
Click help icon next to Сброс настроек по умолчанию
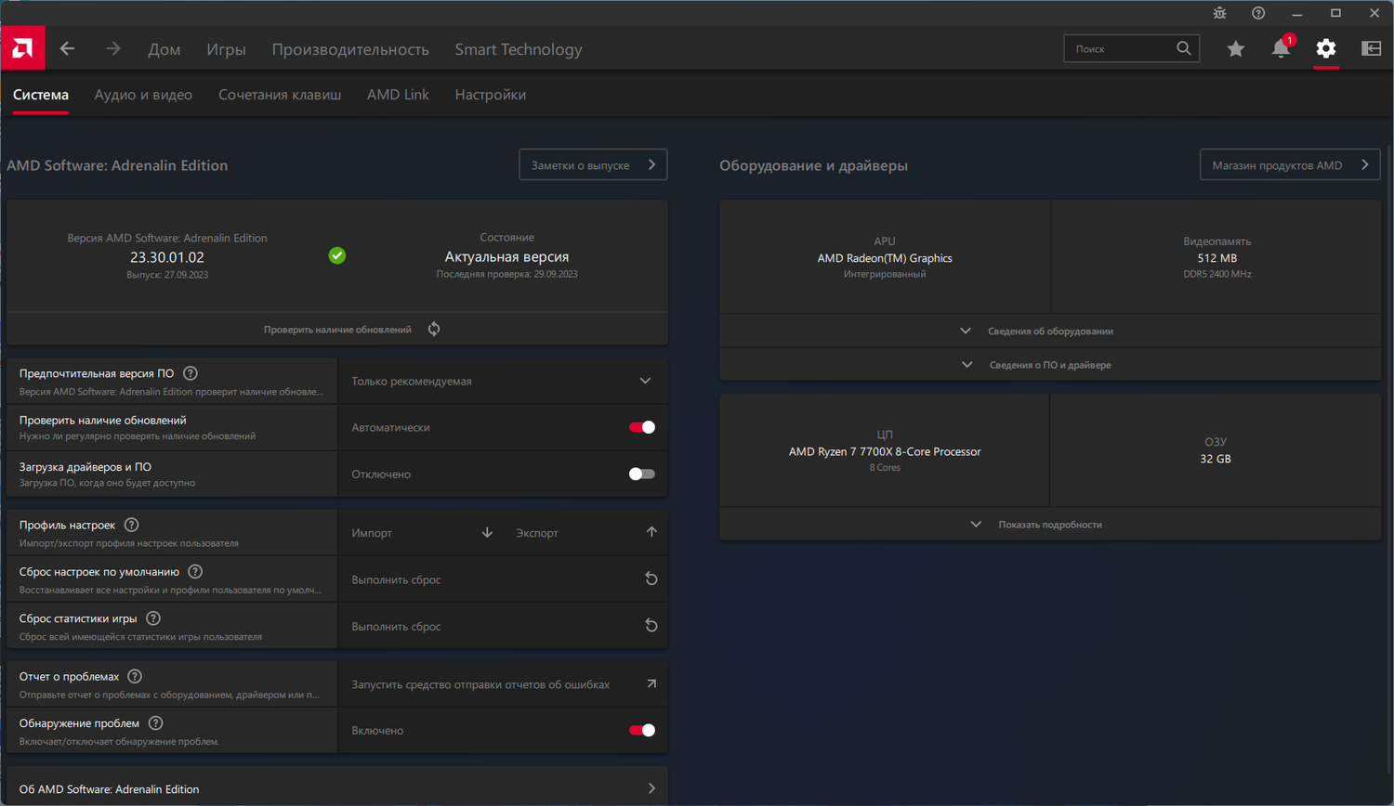point(195,571)
